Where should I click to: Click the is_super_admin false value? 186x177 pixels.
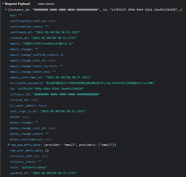coord(43,106)
